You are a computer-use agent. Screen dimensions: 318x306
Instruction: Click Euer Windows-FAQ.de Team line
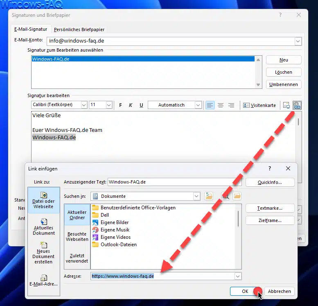(x=68, y=130)
